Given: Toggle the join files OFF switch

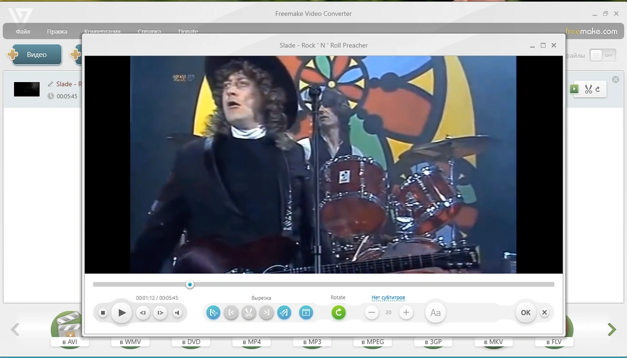Looking at the screenshot, I should (x=602, y=55).
